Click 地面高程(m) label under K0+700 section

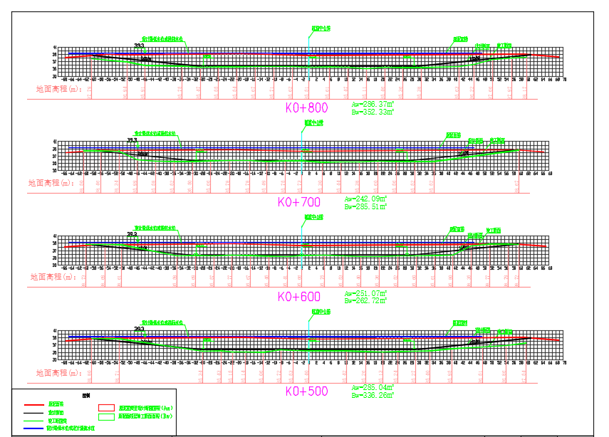tap(51, 183)
